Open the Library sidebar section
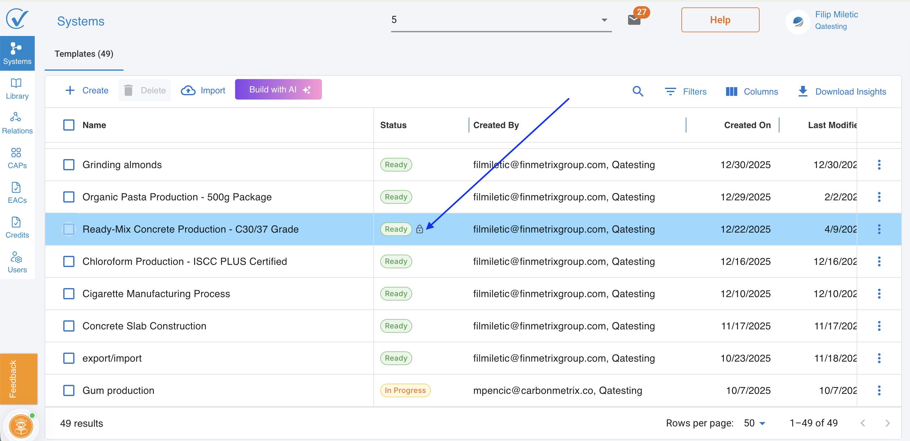The image size is (910, 441). 17,88
